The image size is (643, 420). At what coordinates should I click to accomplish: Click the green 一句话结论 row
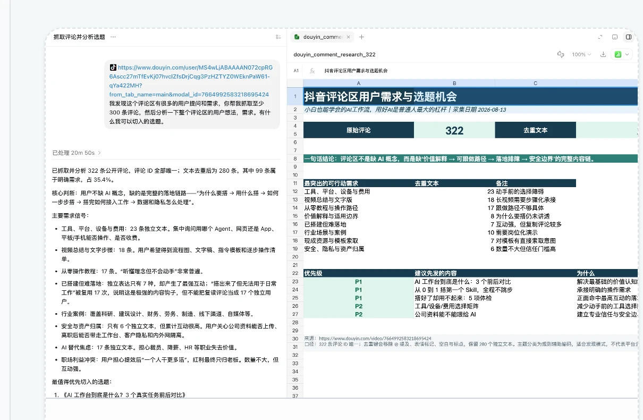click(470, 158)
